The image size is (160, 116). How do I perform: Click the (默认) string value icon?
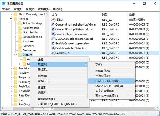click(x=53, y=20)
